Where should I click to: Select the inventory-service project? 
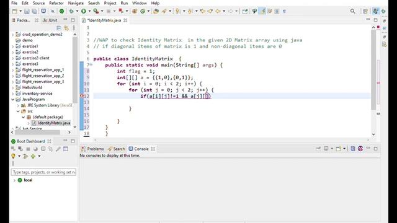click(37, 94)
